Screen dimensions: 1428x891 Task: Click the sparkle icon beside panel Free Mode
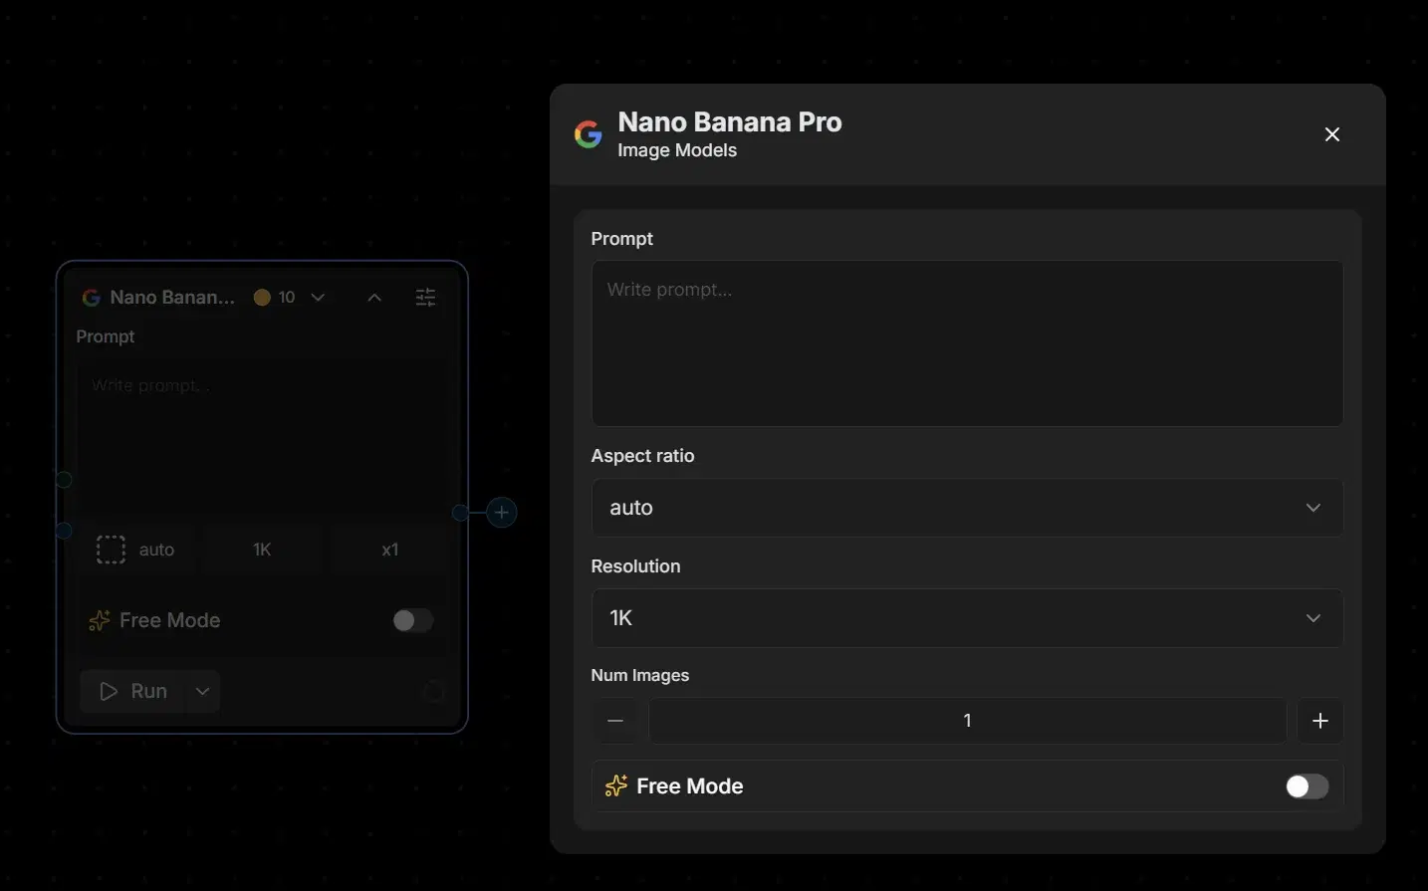pyautogui.click(x=616, y=786)
